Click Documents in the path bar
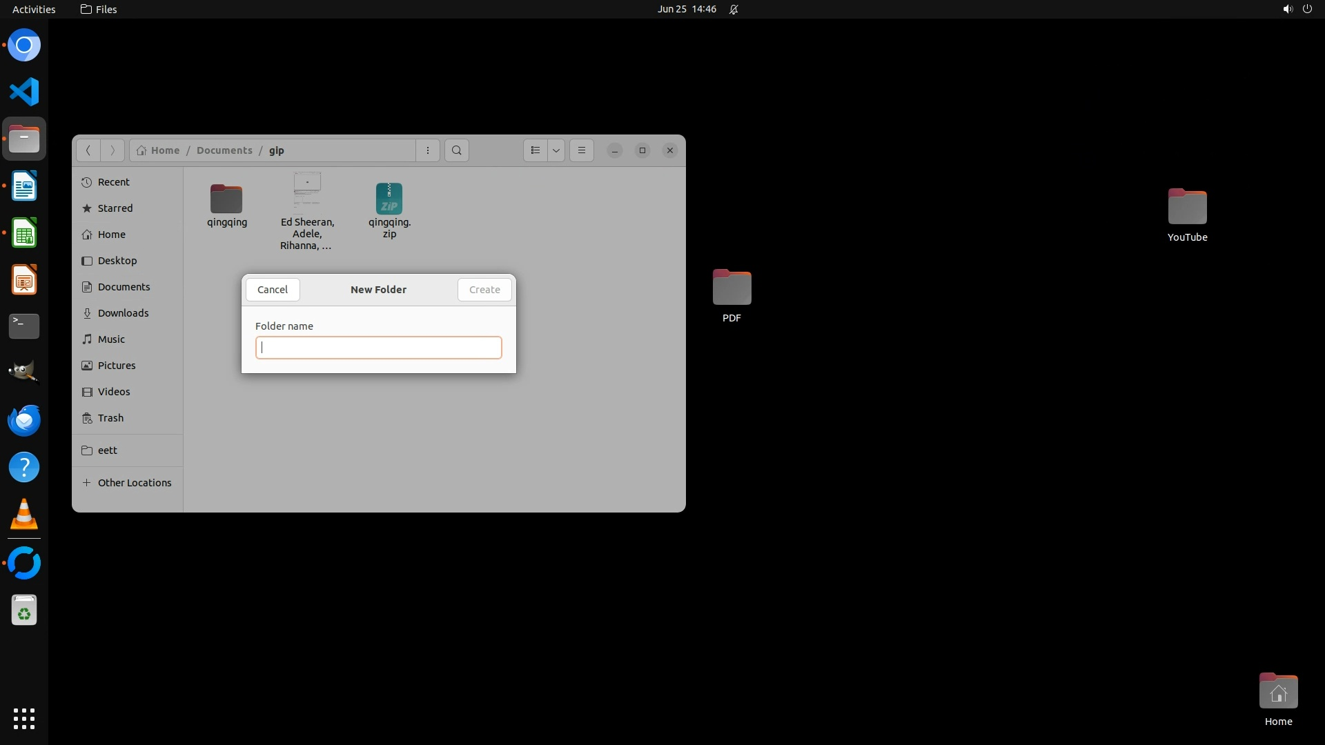The width and height of the screenshot is (1325, 745). tap(224, 150)
